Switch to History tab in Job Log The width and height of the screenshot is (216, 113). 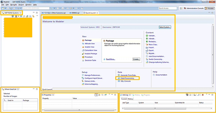click(130, 99)
